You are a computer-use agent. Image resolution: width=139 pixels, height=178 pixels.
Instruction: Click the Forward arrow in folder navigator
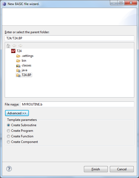pos(20,46)
